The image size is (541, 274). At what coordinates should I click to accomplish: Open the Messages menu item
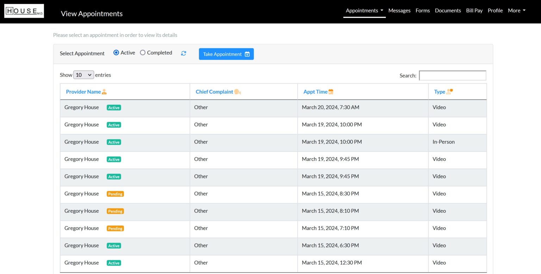pos(399,10)
